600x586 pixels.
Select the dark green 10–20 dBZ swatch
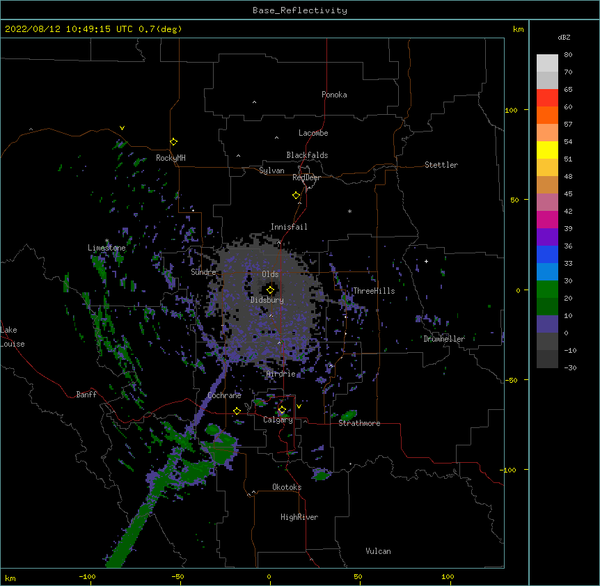click(547, 307)
